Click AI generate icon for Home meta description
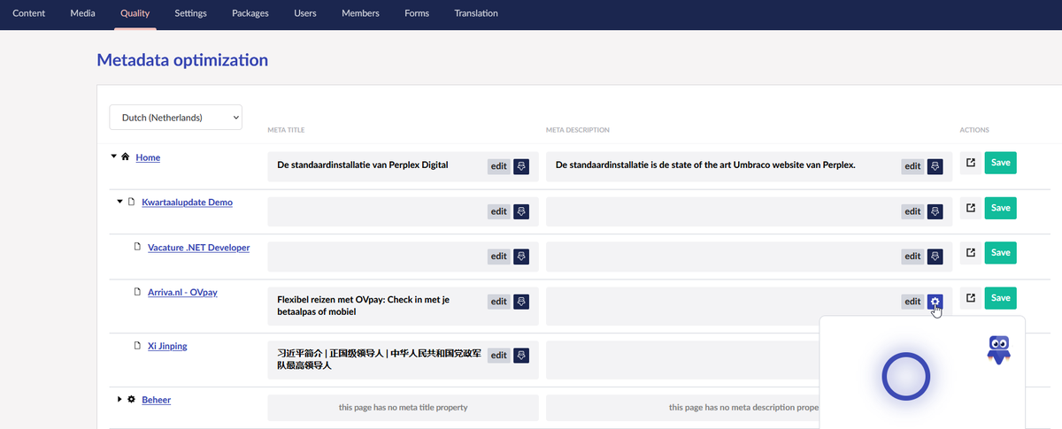 (x=935, y=166)
